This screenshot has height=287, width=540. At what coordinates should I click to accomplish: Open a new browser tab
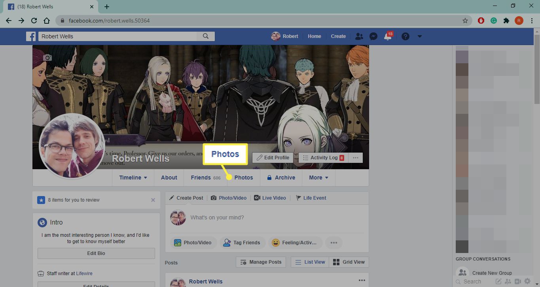pos(107,7)
